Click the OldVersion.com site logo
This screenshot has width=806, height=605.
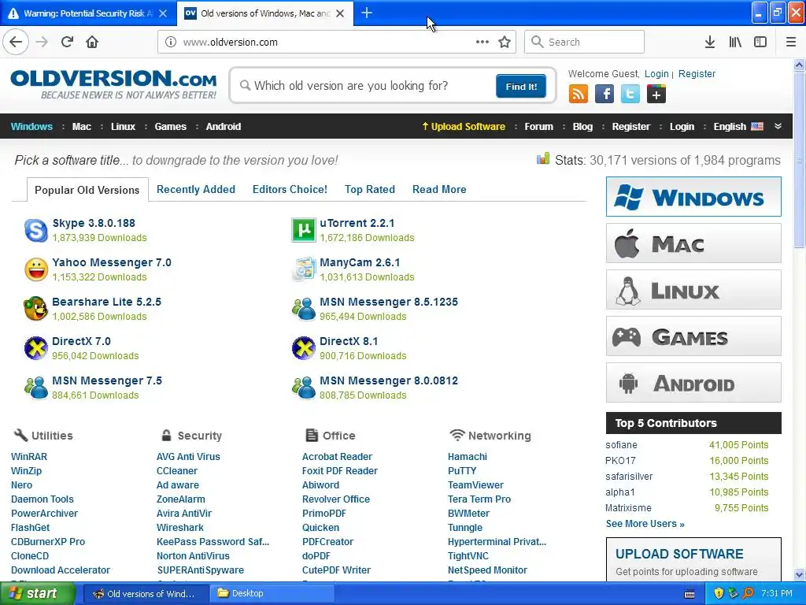point(113,84)
